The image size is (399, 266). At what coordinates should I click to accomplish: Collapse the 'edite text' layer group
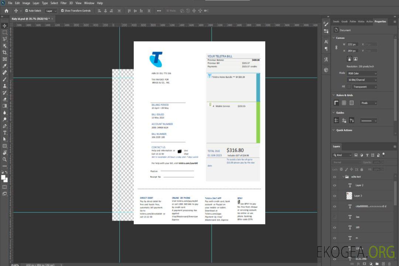click(x=343, y=177)
